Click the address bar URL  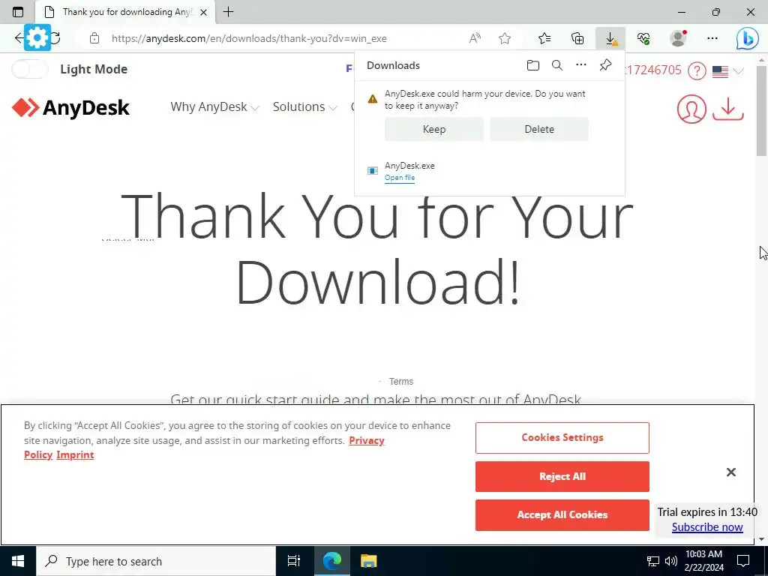(249, 38)
